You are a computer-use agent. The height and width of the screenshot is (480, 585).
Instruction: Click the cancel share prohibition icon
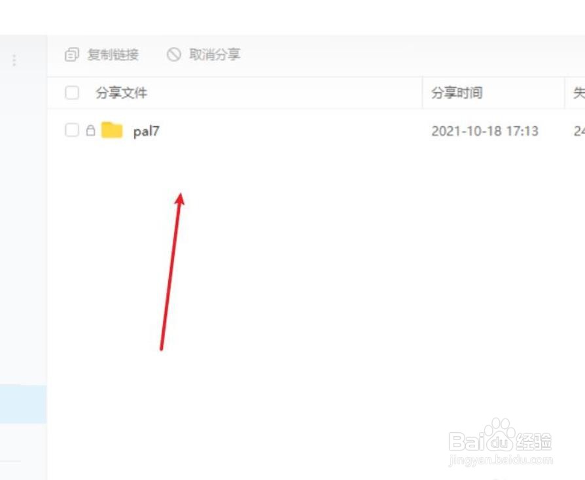(x=174, y=54)
